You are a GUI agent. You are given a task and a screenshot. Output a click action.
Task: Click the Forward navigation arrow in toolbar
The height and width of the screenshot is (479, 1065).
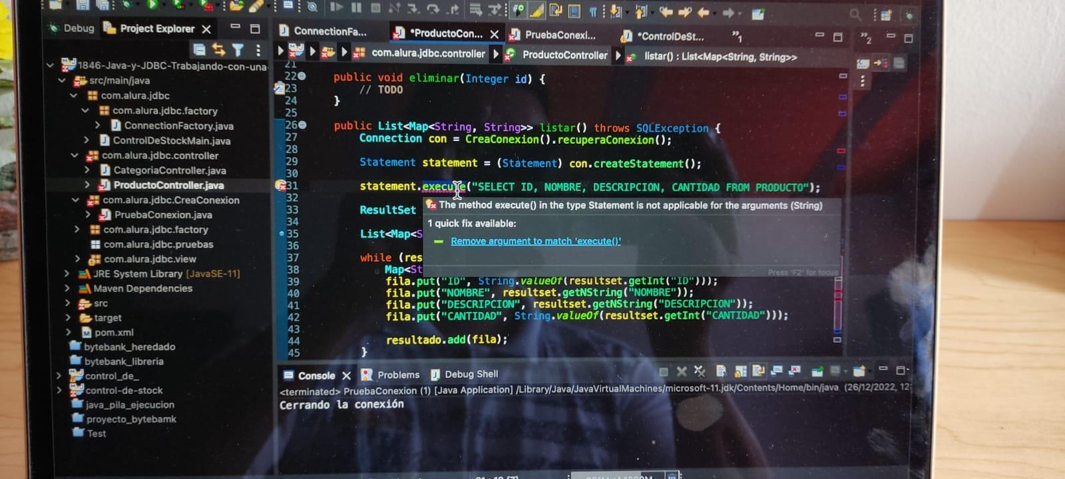tap(728, 13)
